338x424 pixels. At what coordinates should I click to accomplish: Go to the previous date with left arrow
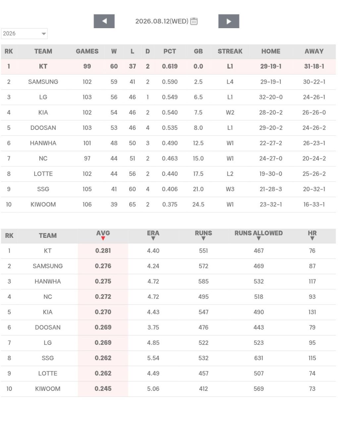[x=104, y=21]
